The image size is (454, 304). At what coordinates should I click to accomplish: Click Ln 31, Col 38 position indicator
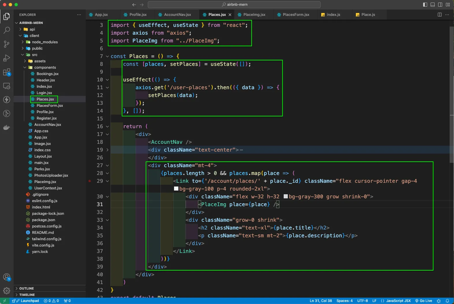[x=321, y=301]
